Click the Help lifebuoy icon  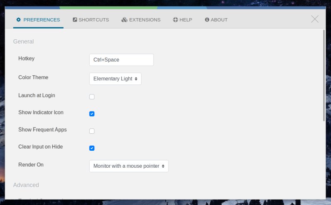click(175, 19)
